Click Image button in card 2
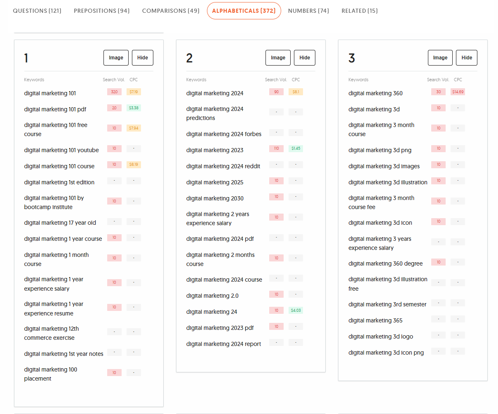 tap(278, 58)
